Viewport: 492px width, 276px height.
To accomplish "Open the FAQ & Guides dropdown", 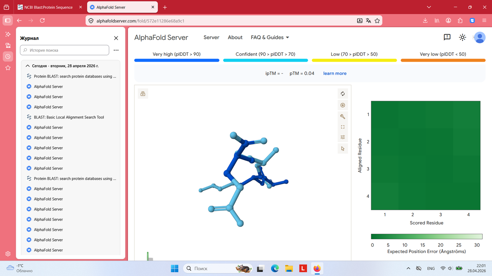I will pyautogui.click(x=270, y=37).
